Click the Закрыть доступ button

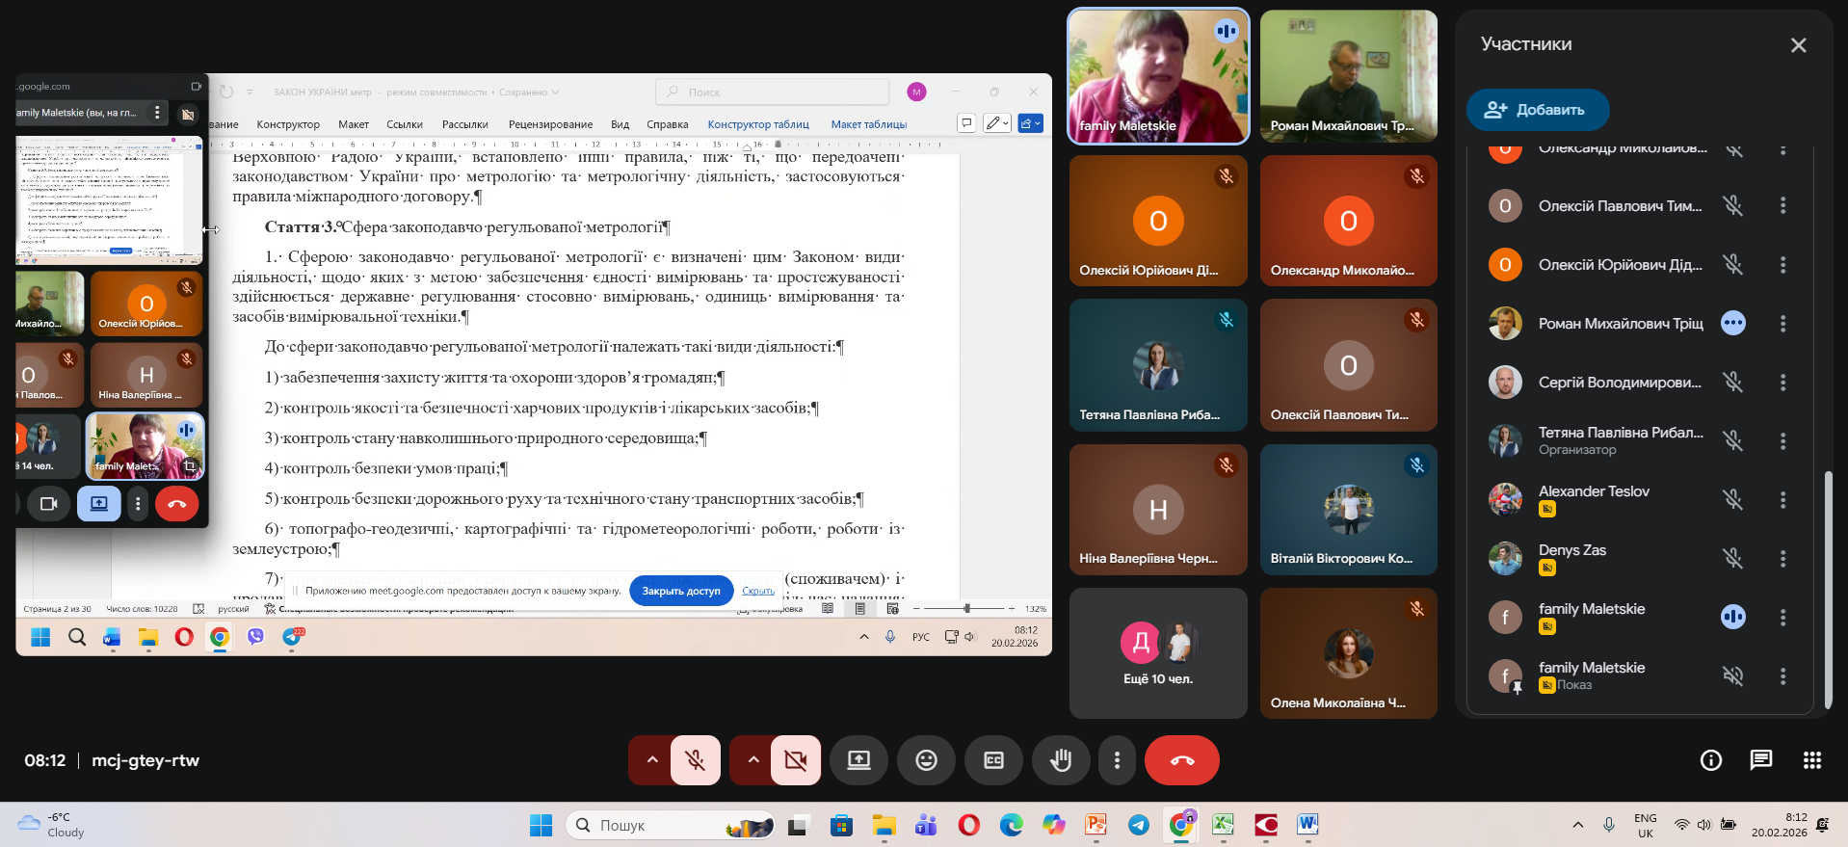(680, 591)
